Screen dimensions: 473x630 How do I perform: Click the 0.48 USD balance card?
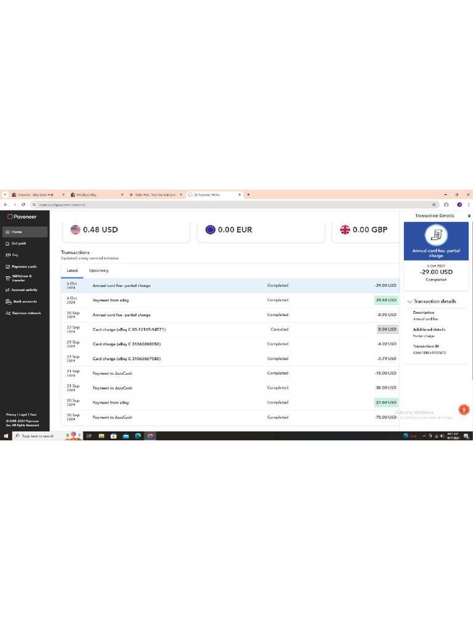[x=126, y=230]
